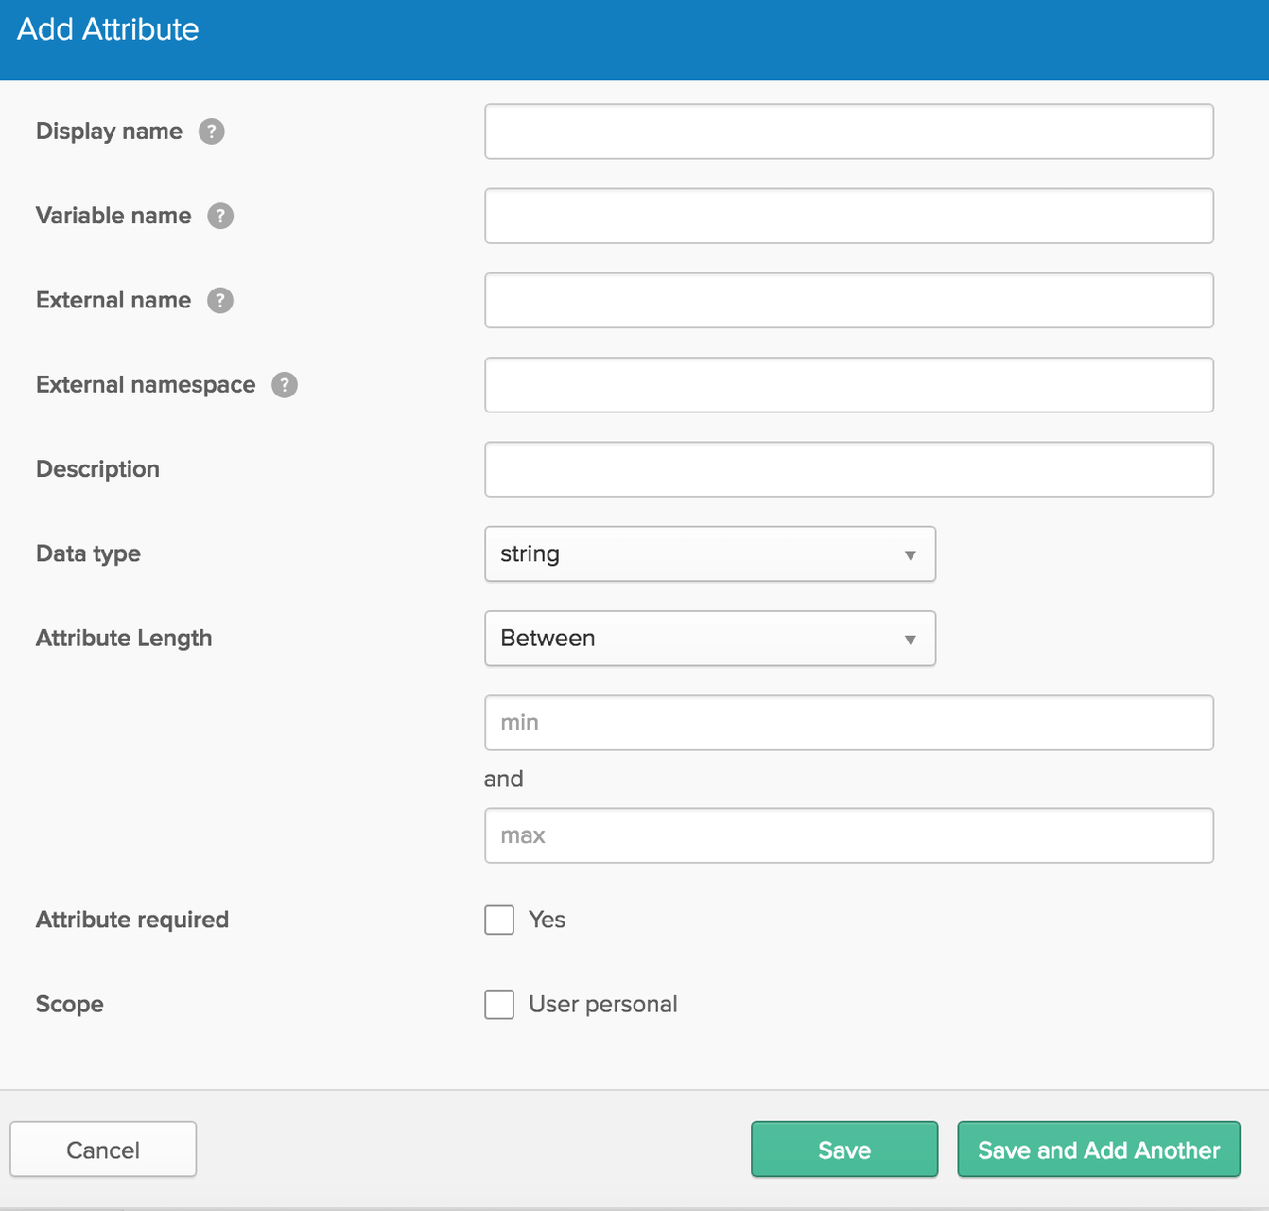Viewport: 1269px width, 1211px height.
Task: Click the User personal label text
Action: [602, 1004]
